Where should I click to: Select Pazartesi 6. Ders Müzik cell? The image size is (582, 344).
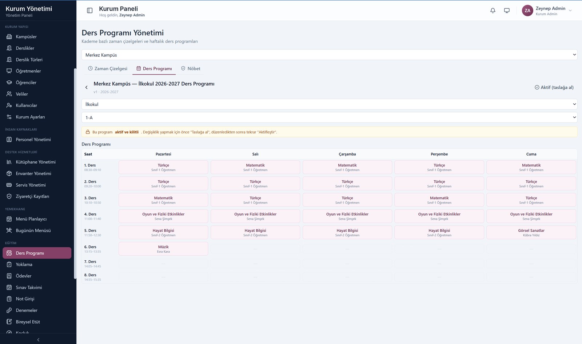click(163, 249)
